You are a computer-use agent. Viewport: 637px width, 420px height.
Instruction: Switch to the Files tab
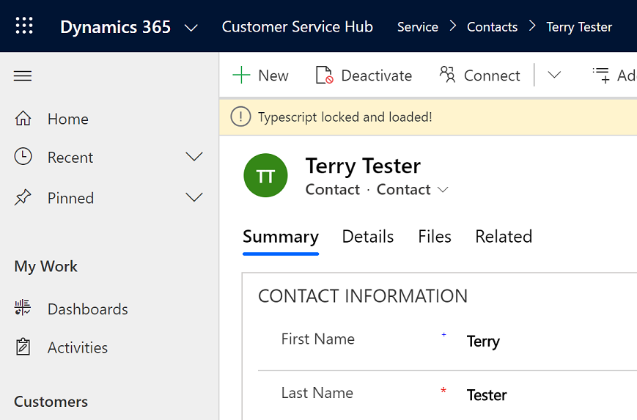435,237
